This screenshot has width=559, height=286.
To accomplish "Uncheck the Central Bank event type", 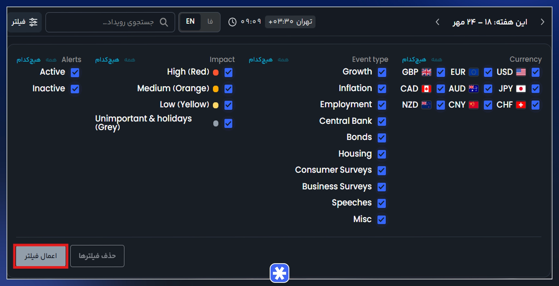I will pyautogui.click(x=382, y=122).
